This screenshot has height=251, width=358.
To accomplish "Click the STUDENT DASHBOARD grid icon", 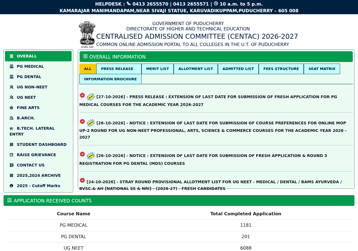I will (x=11, y=144).
